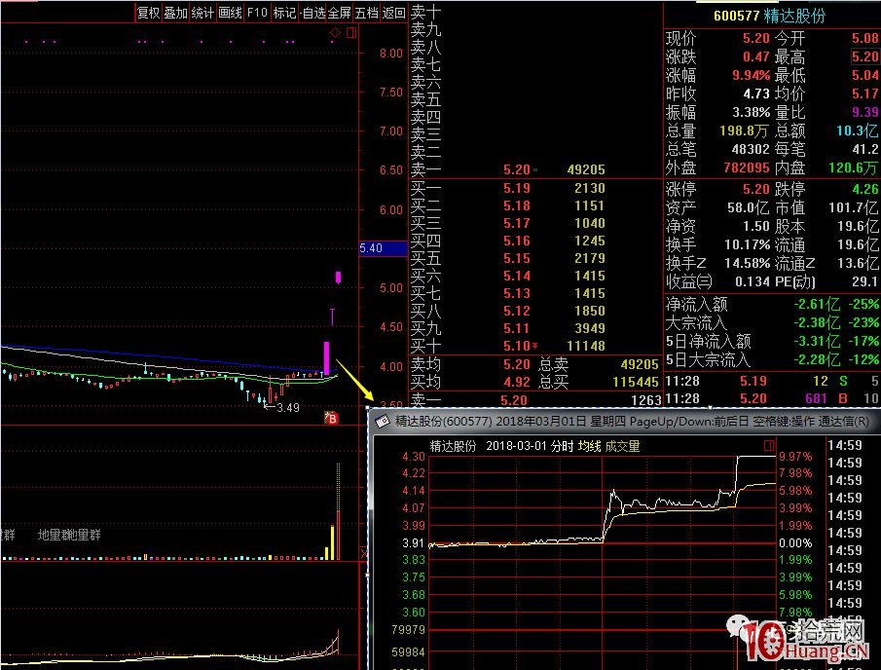The image size is (881, 670).
Task: Click the 市值 value 101.7亿
Action: (853, 208)
